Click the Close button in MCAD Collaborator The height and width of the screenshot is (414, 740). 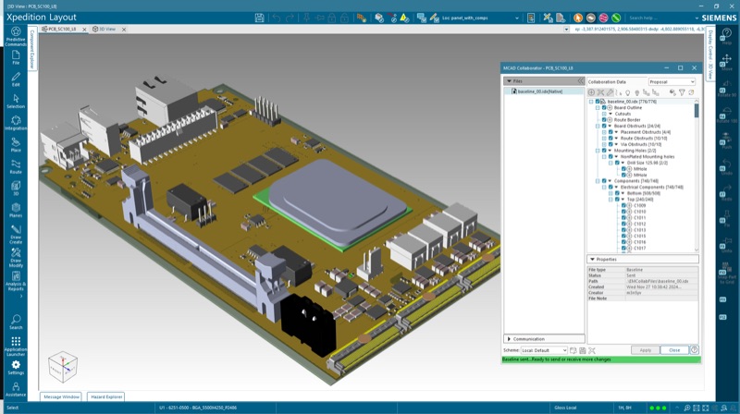[x=674, y=350]
